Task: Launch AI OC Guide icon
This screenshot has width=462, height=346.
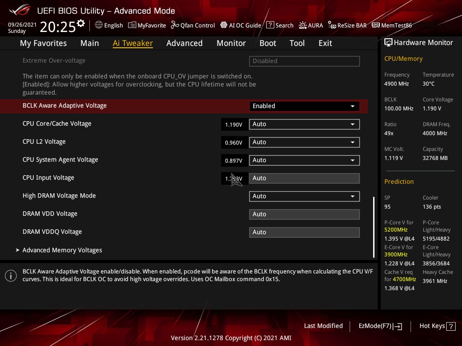Action: 224,25
